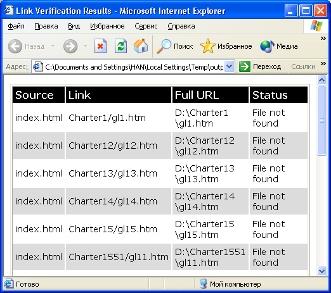Click the vertical scrollbar down arrow

tap(322, 271)
